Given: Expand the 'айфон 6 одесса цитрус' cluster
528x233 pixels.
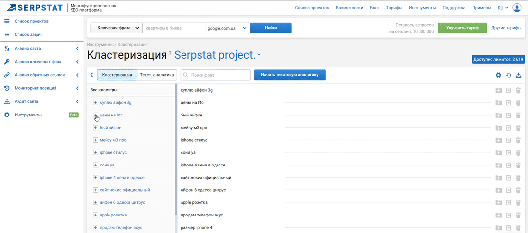Looking at the screenshot, I should pyautogui.click(x=95, y=203).
